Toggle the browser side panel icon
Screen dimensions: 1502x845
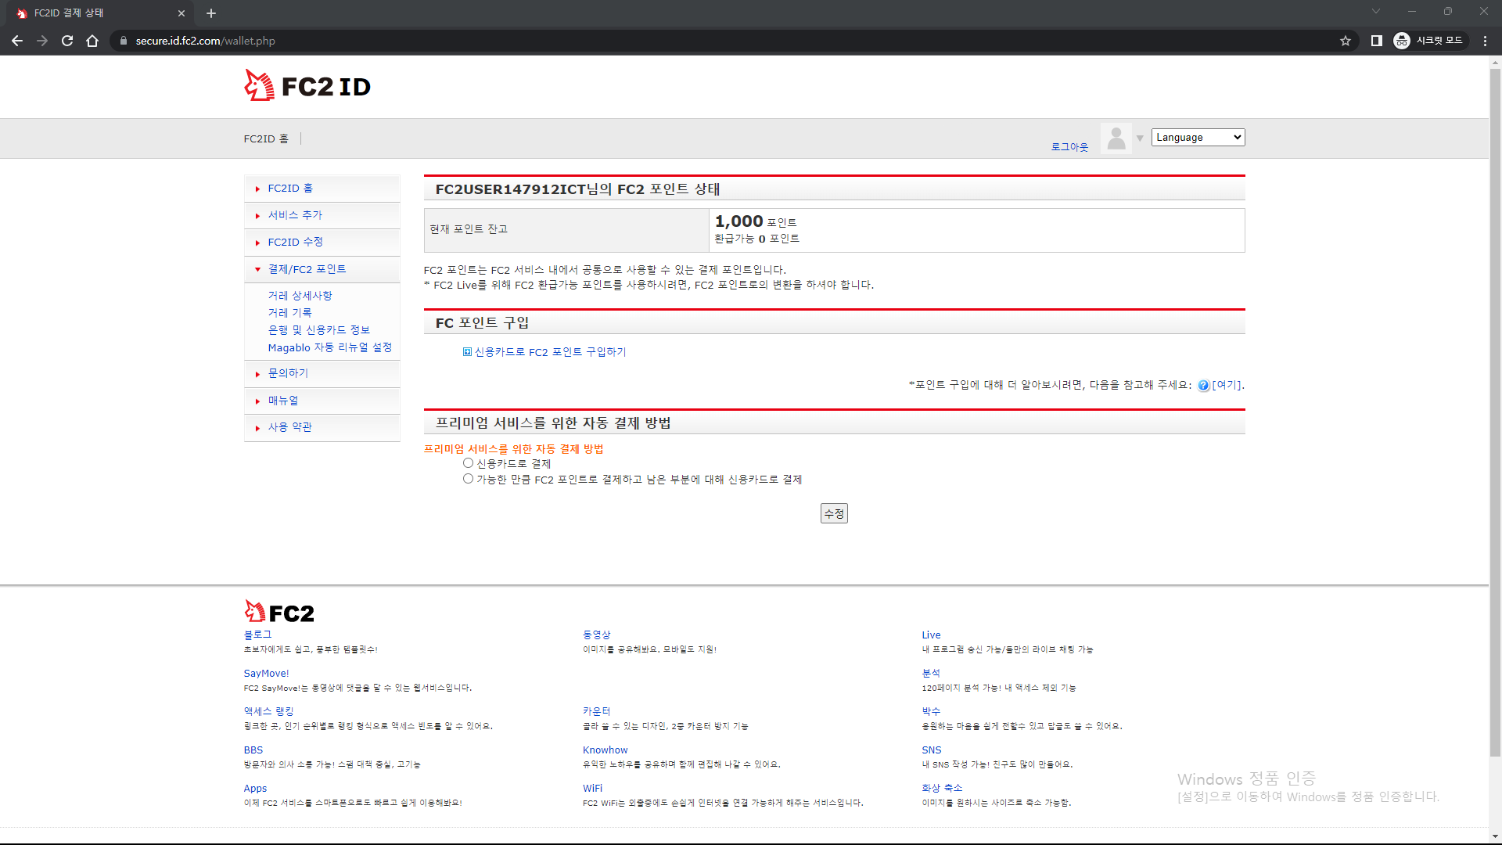click(x=1377, y=41)
